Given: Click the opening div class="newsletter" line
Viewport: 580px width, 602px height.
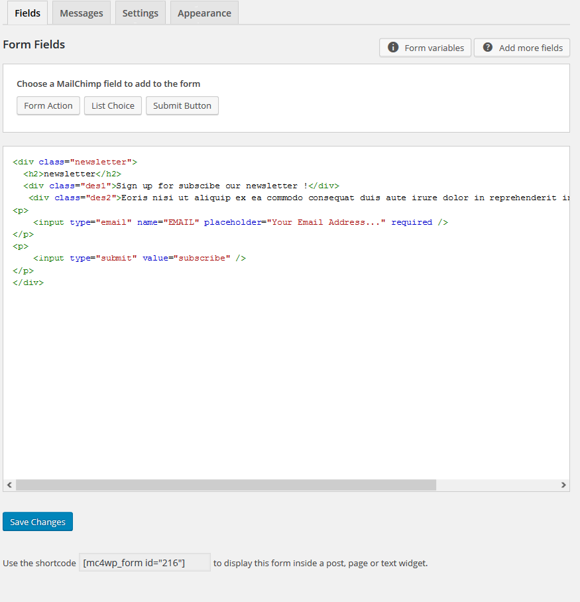Looking at the screenshot, I should (75, 162).
